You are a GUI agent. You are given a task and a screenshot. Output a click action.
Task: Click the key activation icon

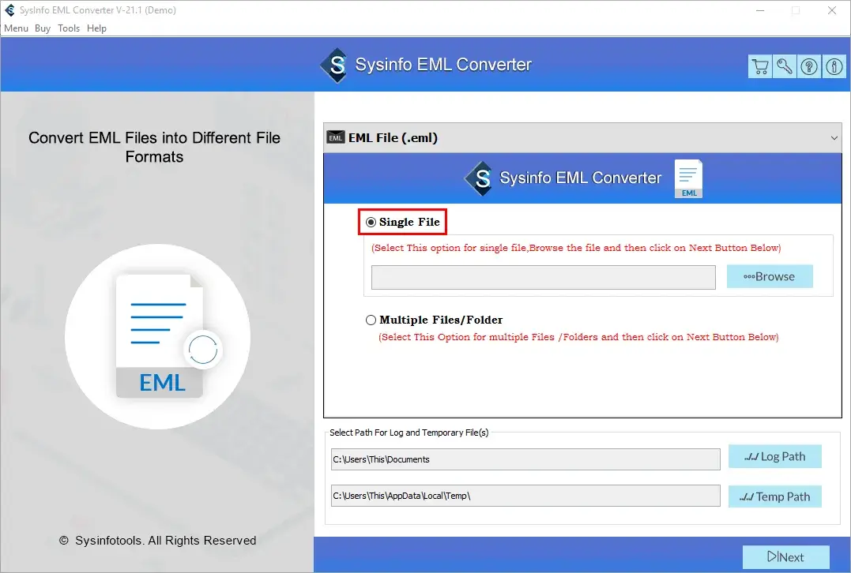click(785, 66)
